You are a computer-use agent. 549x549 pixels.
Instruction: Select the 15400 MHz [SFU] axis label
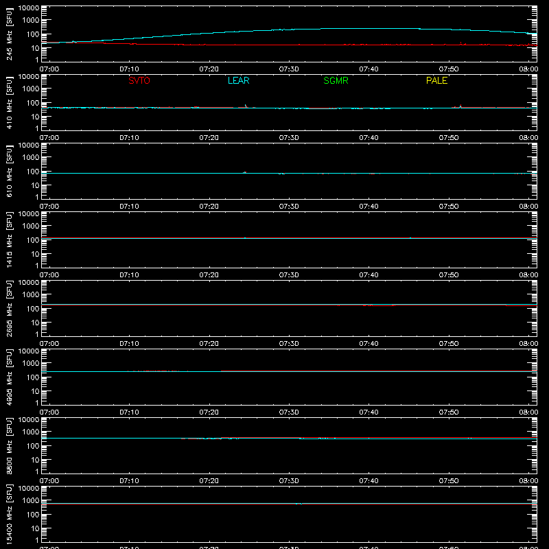click(x=10, y=514)
